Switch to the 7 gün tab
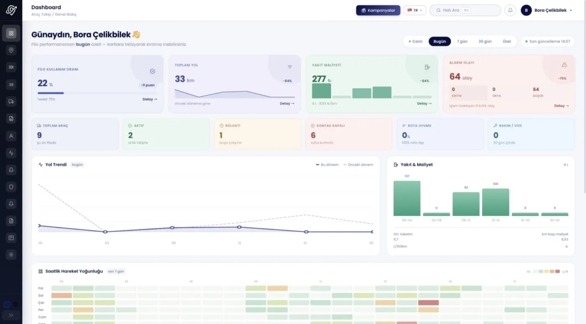Screen dimensions: 586x324 [462, 41]
